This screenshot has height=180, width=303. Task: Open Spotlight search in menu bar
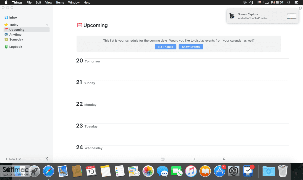pyautogui.click(x=289, y=3)
